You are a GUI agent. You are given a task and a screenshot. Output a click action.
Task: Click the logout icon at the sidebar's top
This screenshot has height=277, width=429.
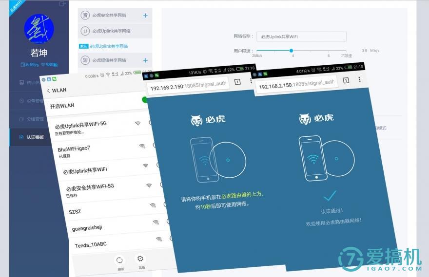click(x=63, y=4)
